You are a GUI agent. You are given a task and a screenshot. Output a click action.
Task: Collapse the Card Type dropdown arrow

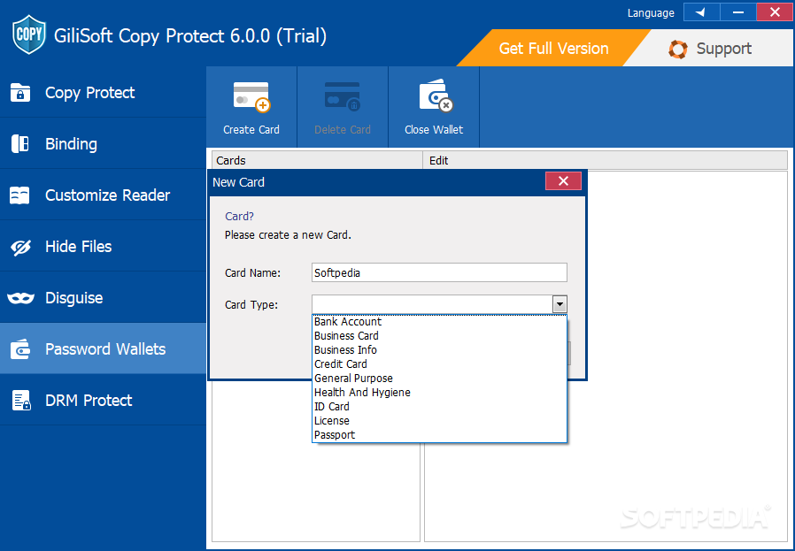tap(560, 304)
